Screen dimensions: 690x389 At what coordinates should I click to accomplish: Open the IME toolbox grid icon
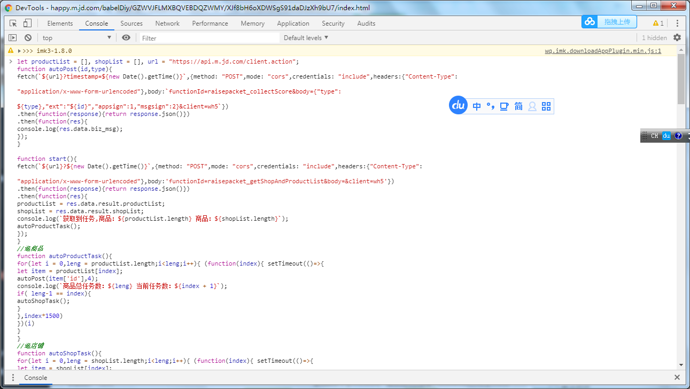[546, 106]
